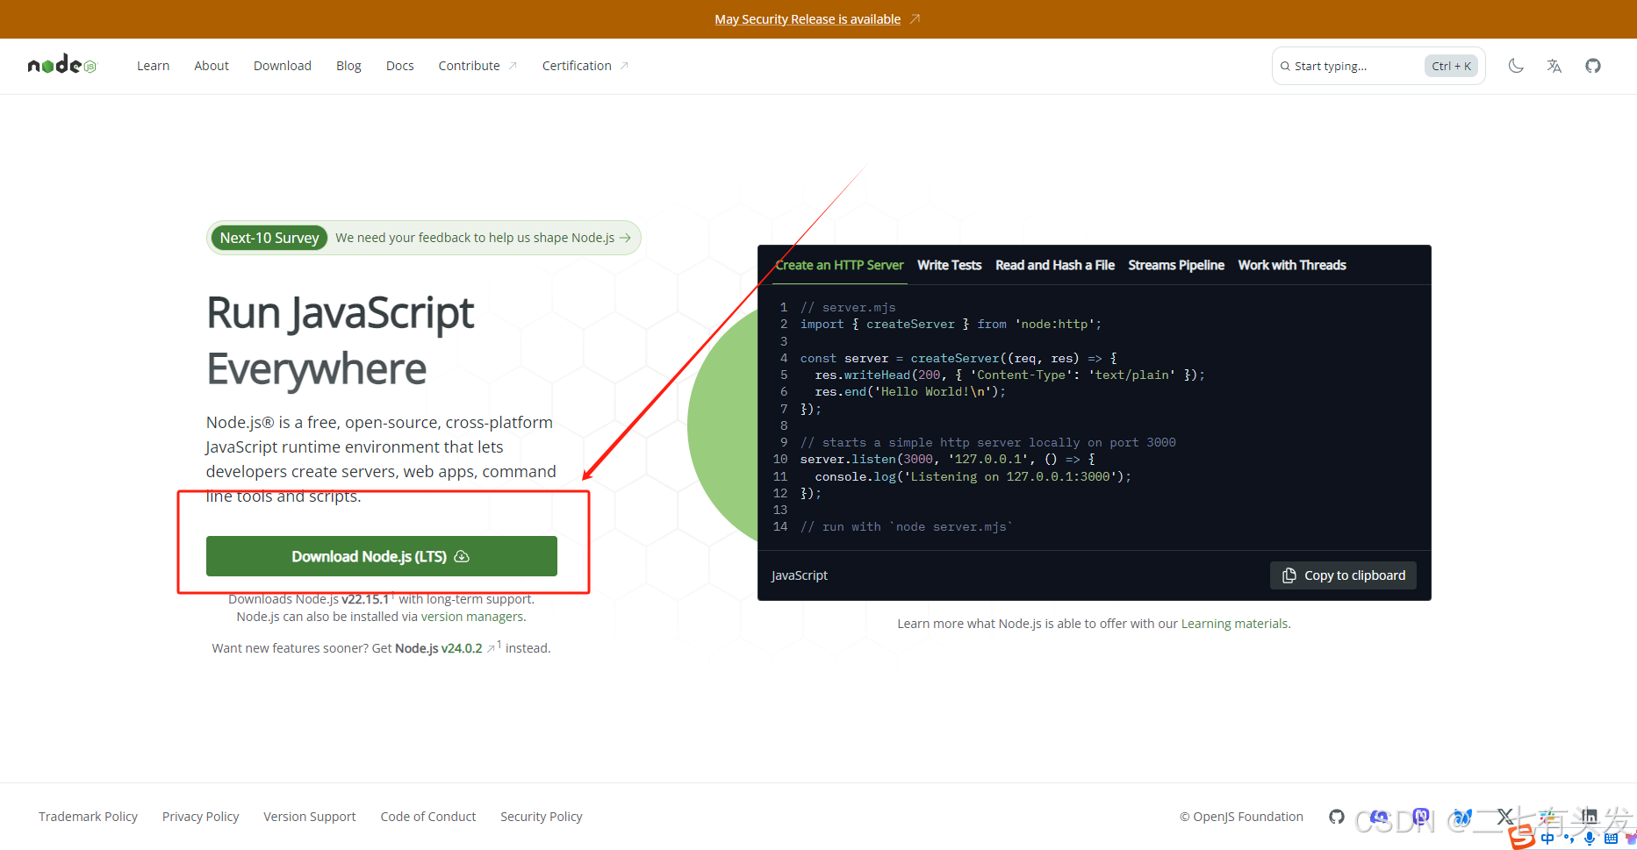Open the Code of Conduct footer link
The width and height of the screenshot is (1637, 850).
point(428,817)
